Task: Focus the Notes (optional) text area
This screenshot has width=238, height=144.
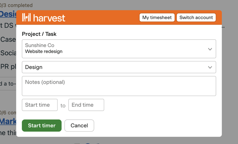Action: (119, 86)
